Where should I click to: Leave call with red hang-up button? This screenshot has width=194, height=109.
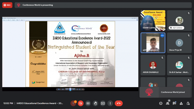119,103
